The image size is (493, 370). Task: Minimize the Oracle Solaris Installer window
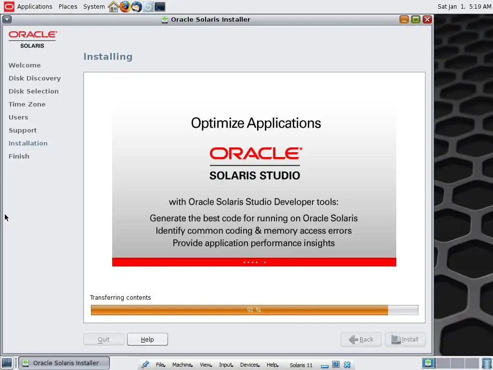click(404, 19)
